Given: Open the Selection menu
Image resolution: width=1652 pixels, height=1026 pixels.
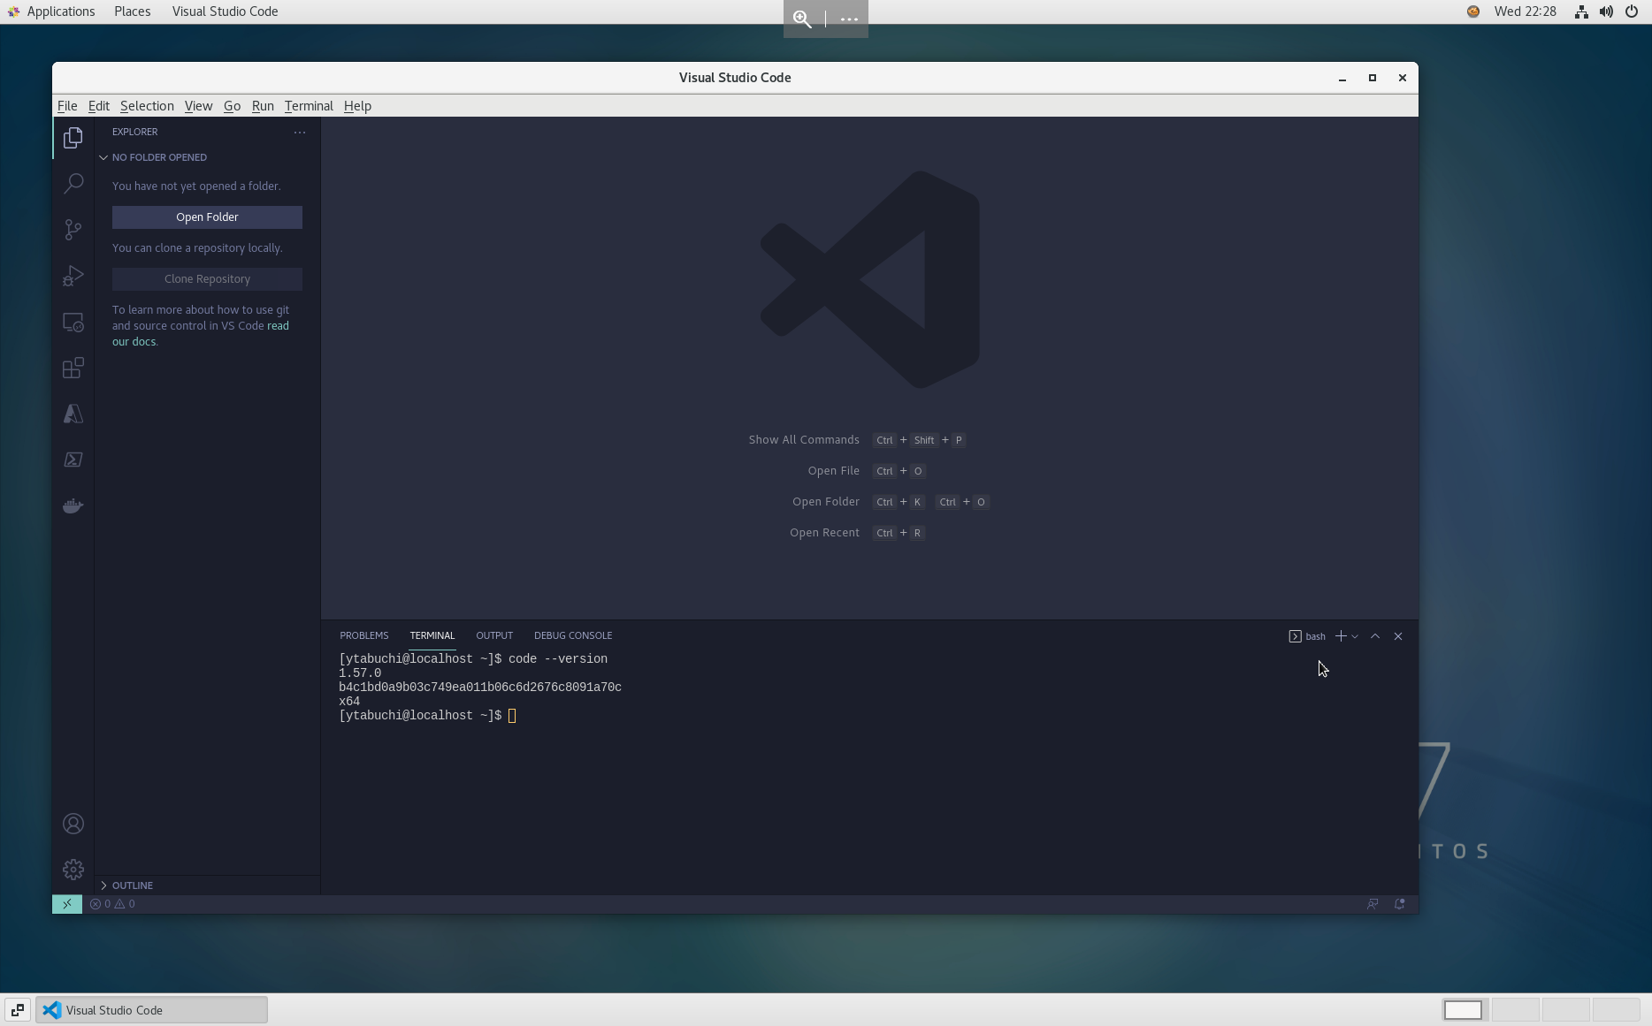Looking at the screenshot, I should pyautogui.click(x=147, y=106).
